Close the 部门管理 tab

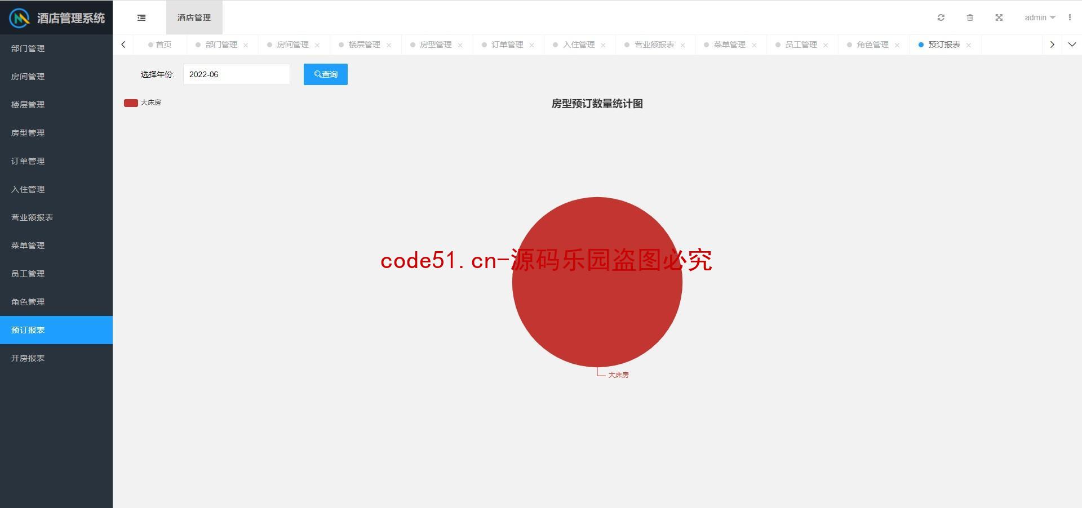coord(246,45)
